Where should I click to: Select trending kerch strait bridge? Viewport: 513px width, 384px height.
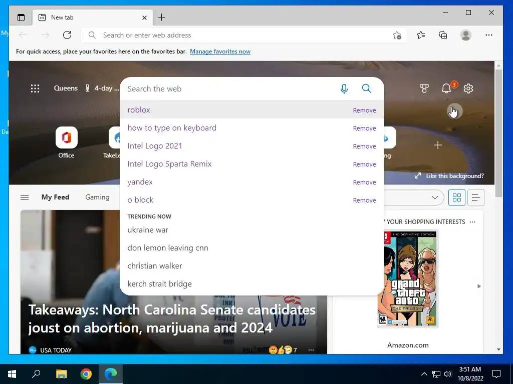[x=252, y=284]
